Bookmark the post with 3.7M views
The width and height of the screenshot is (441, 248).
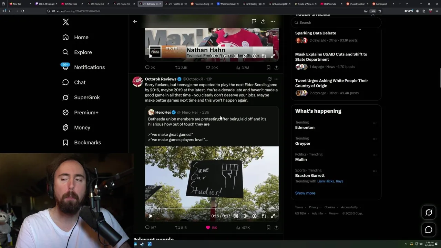(268, 68)
